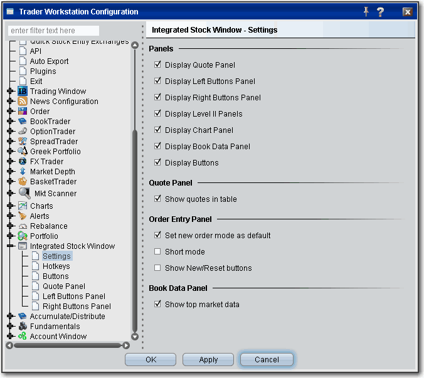424x378 pixels.
Task: Open Right Buttons Panel tree item
Action: point(77,306)
